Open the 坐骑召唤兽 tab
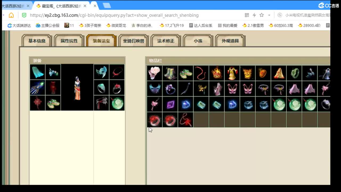This screenshot has height=192, width=341. (133, 41)
